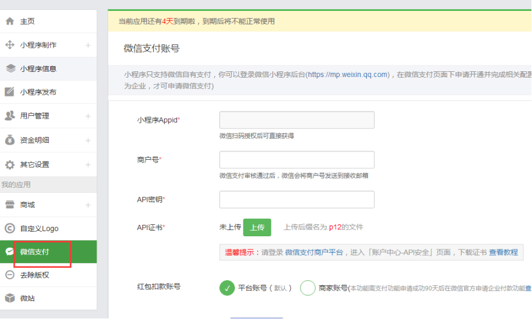
Task: Click the move-arrows icon for 小程序制作
Action: click(x=10, y=45)
